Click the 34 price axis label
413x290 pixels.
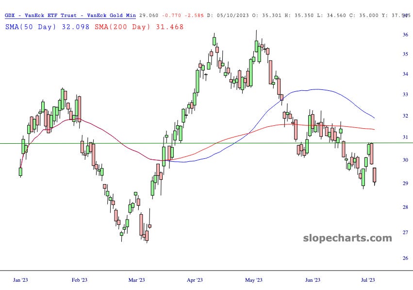tap(405, 74)
